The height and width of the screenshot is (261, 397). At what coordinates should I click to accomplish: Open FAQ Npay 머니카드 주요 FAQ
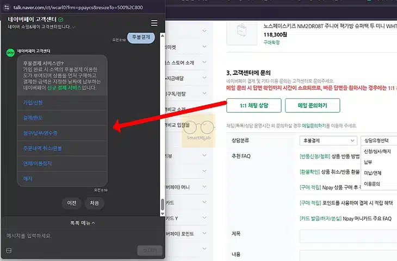(x=345, y=219)
